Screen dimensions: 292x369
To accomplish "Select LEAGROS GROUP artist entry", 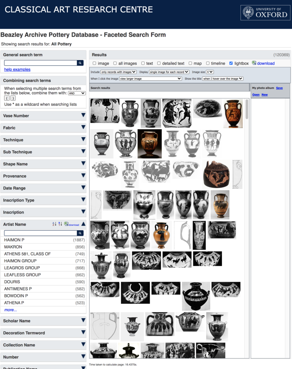I will [43, 268].
